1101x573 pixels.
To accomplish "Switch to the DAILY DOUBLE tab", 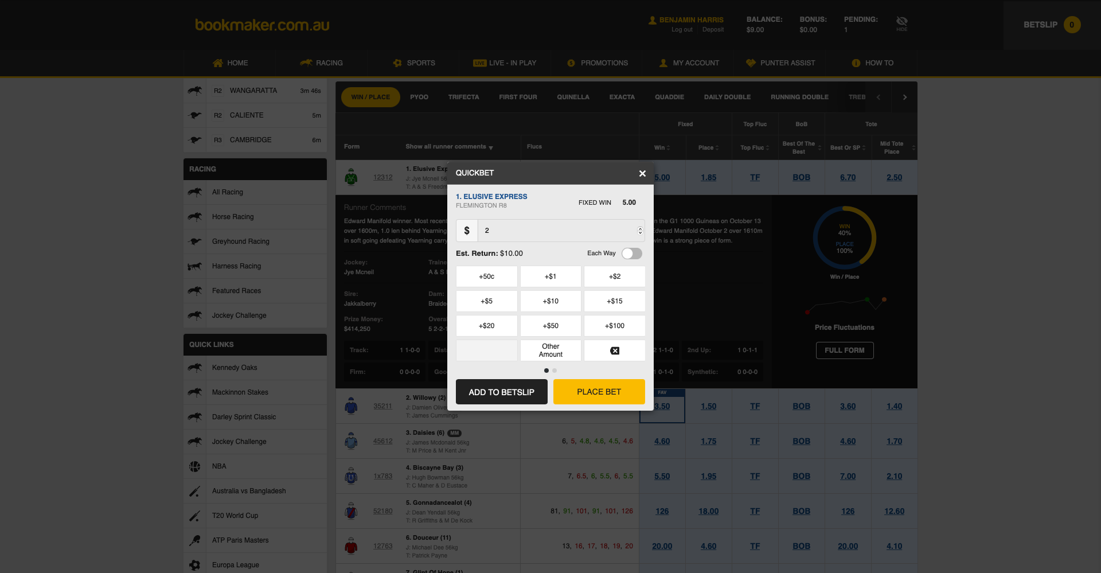I will tap(727, 97).
